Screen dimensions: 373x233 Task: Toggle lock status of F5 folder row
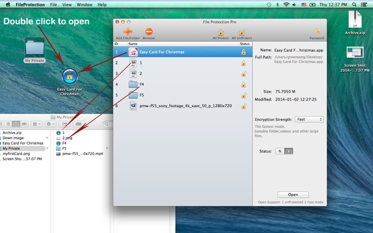coord(243,96)
